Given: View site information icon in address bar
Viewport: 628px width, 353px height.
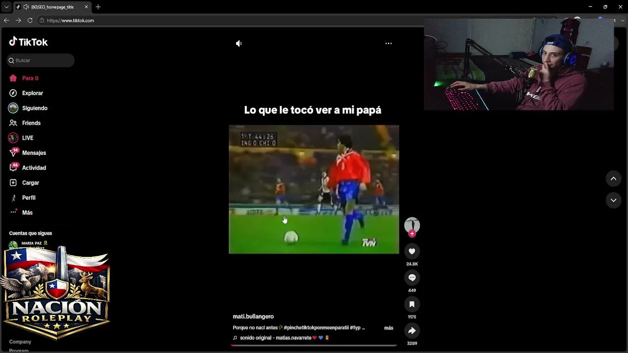Looking at the screenshot, I should (42, 21).
